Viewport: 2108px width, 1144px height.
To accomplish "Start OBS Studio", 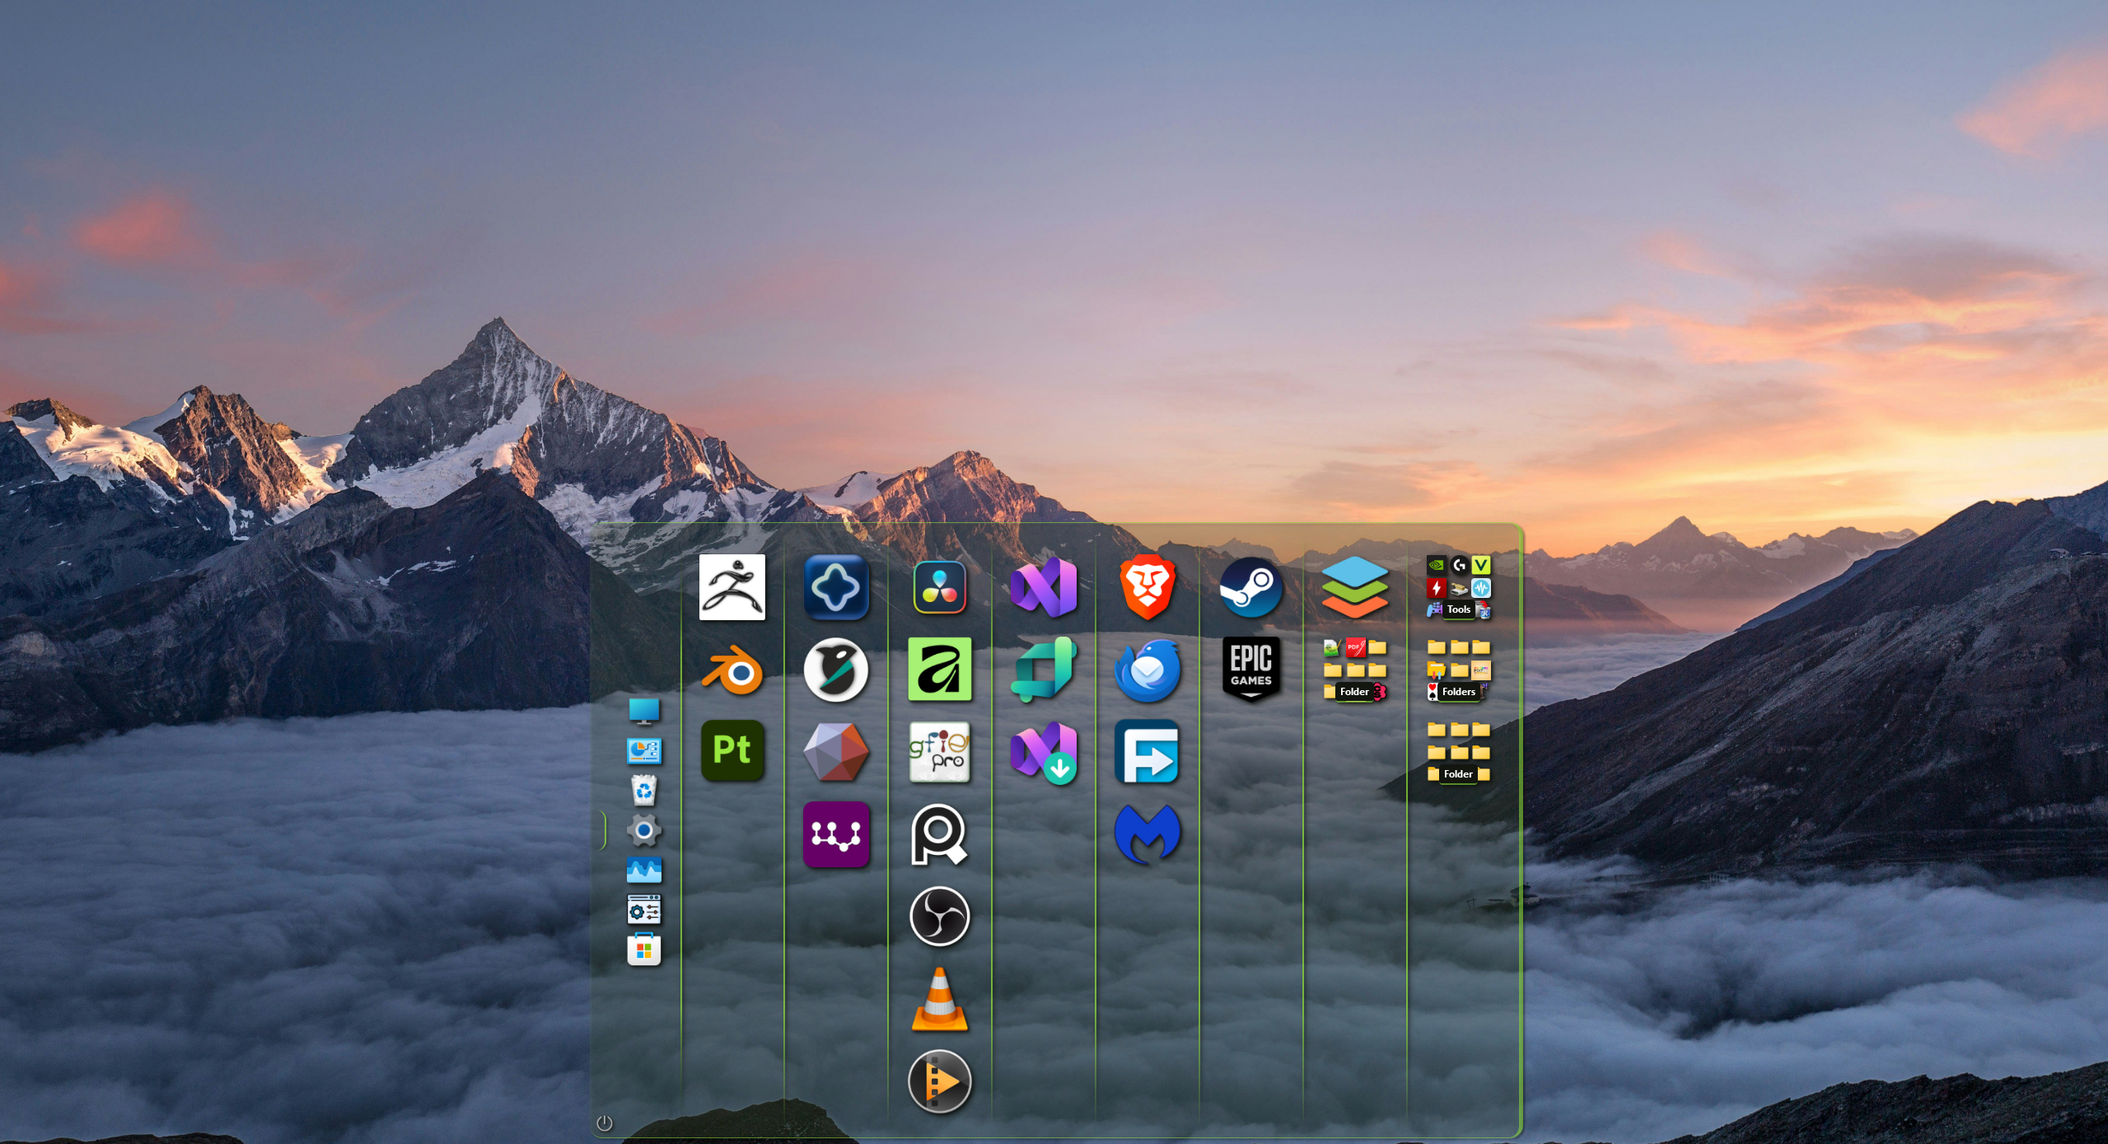I will pos(940,917).
